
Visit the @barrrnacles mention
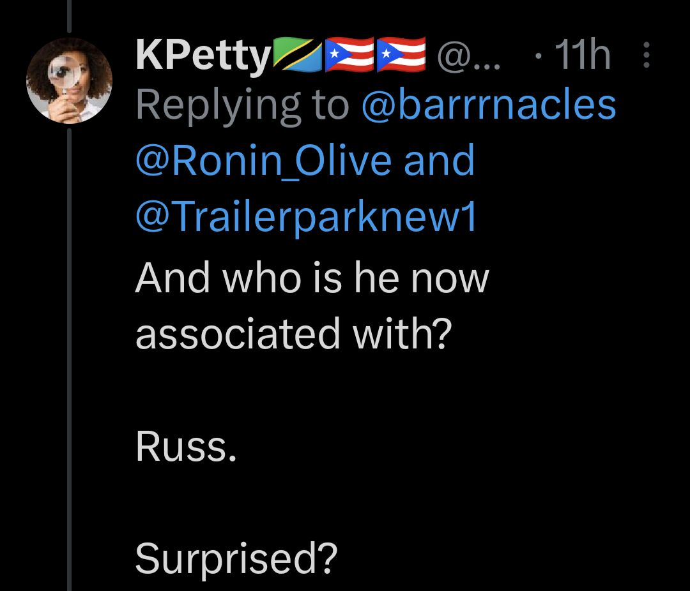coord(489,105)
